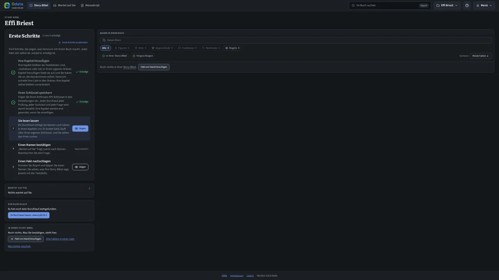This screenshot has width=499, height=280.
Task: Expand the Wartet auf Sie panel chevron
Action: (89, 189)
